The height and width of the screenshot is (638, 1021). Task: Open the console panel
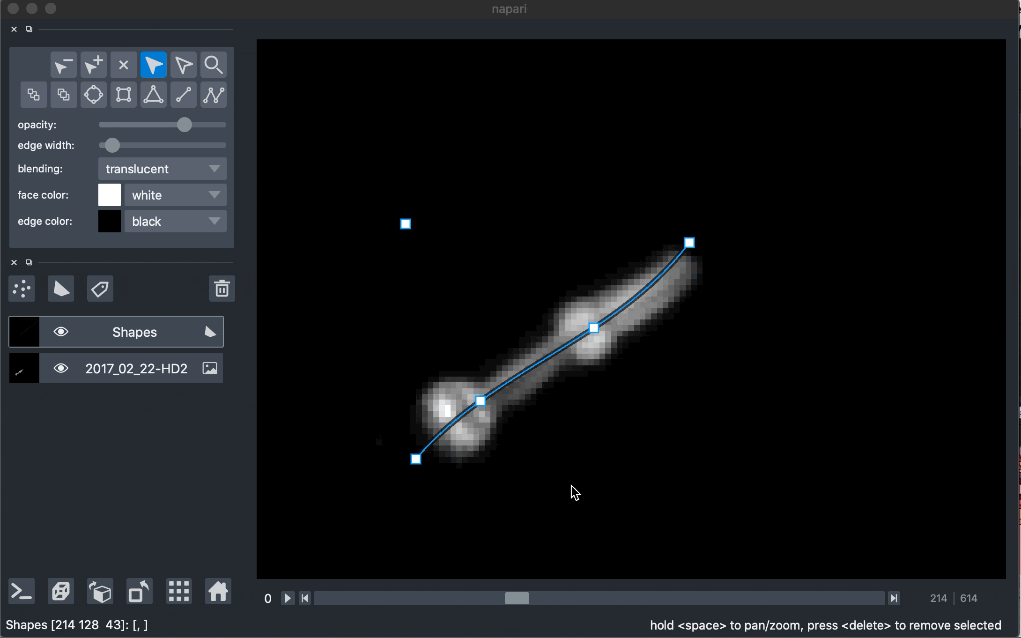pos(22,591)
